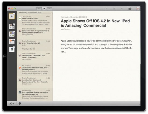148x114 pixels.
Task: Click the Ars Technica orange favicon in list
Action: point(20,68)
